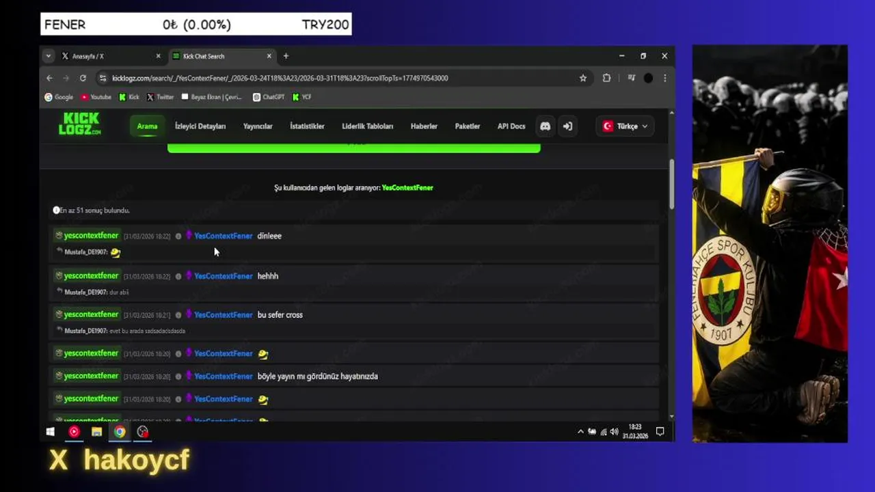875x492 pixels.
Task: Open İzleyici Detayları in the navbar
Action: (200, 126)
